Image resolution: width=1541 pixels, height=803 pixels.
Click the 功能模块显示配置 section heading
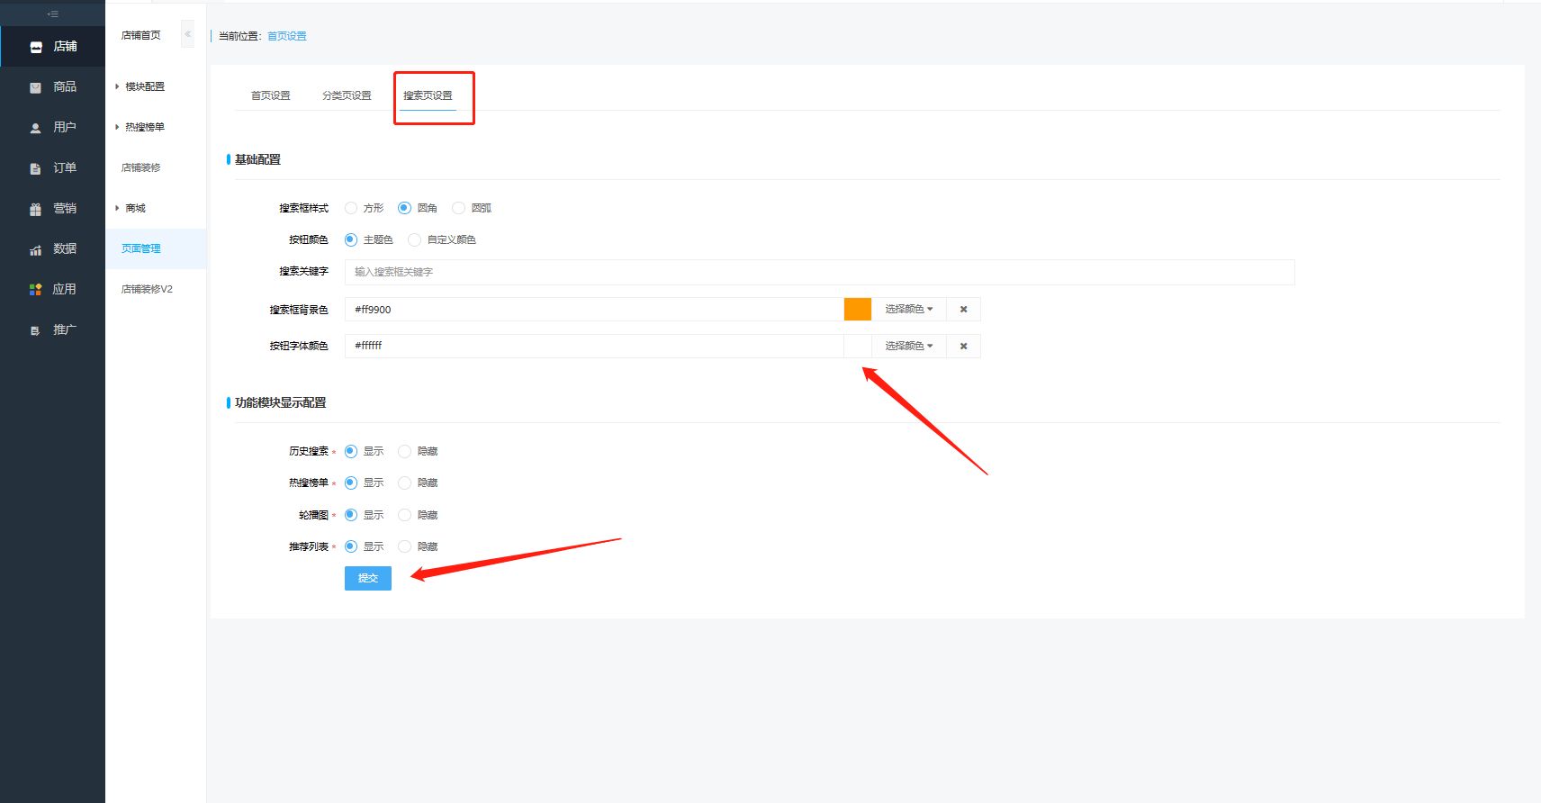(280, 402)
